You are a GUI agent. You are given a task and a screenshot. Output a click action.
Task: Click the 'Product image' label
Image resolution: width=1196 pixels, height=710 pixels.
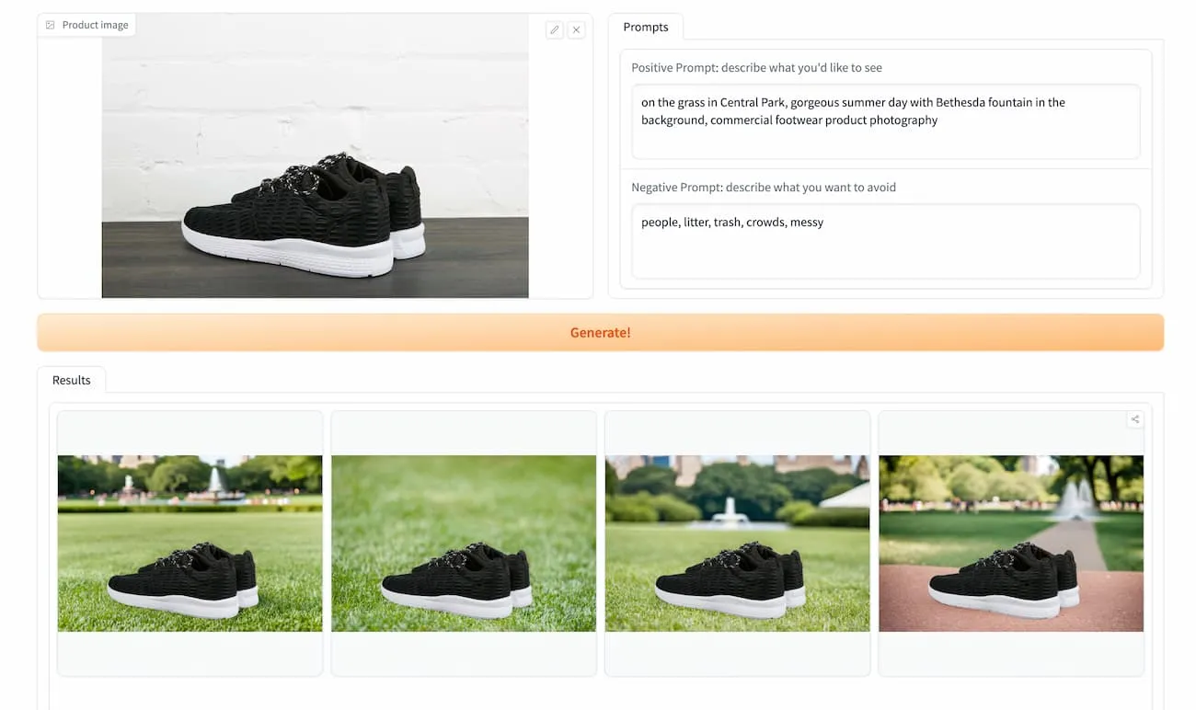(96, 25)
